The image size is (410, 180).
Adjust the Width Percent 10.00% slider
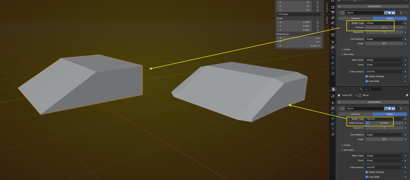coord(384,123)
